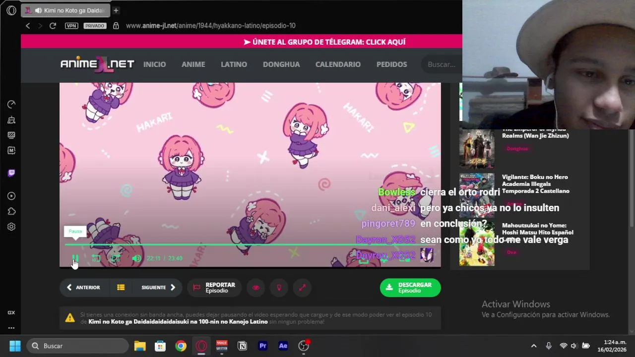This screenshot has height=357, width=635.
Task: Open Adobe After Effects from the taskbar
Action: coord(283,346)
